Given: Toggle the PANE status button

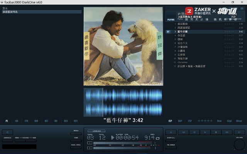Looking at the screenshot, I should [20, 141].
